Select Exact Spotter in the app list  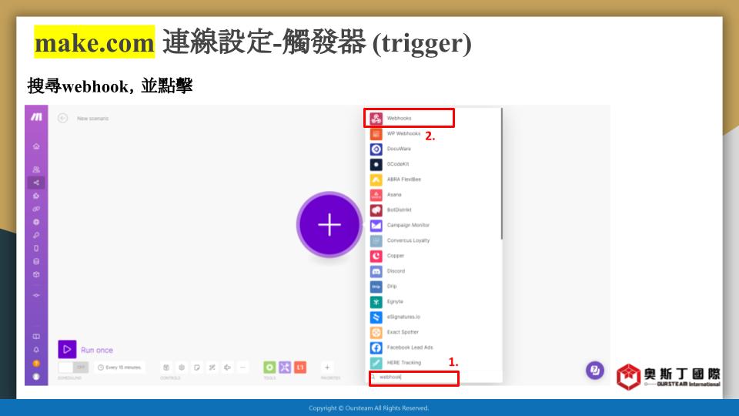click(433, 332)
